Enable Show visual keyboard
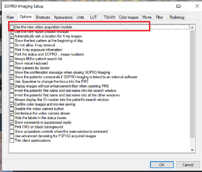Viewport: 202px width, 172px height. pos(12,63)
